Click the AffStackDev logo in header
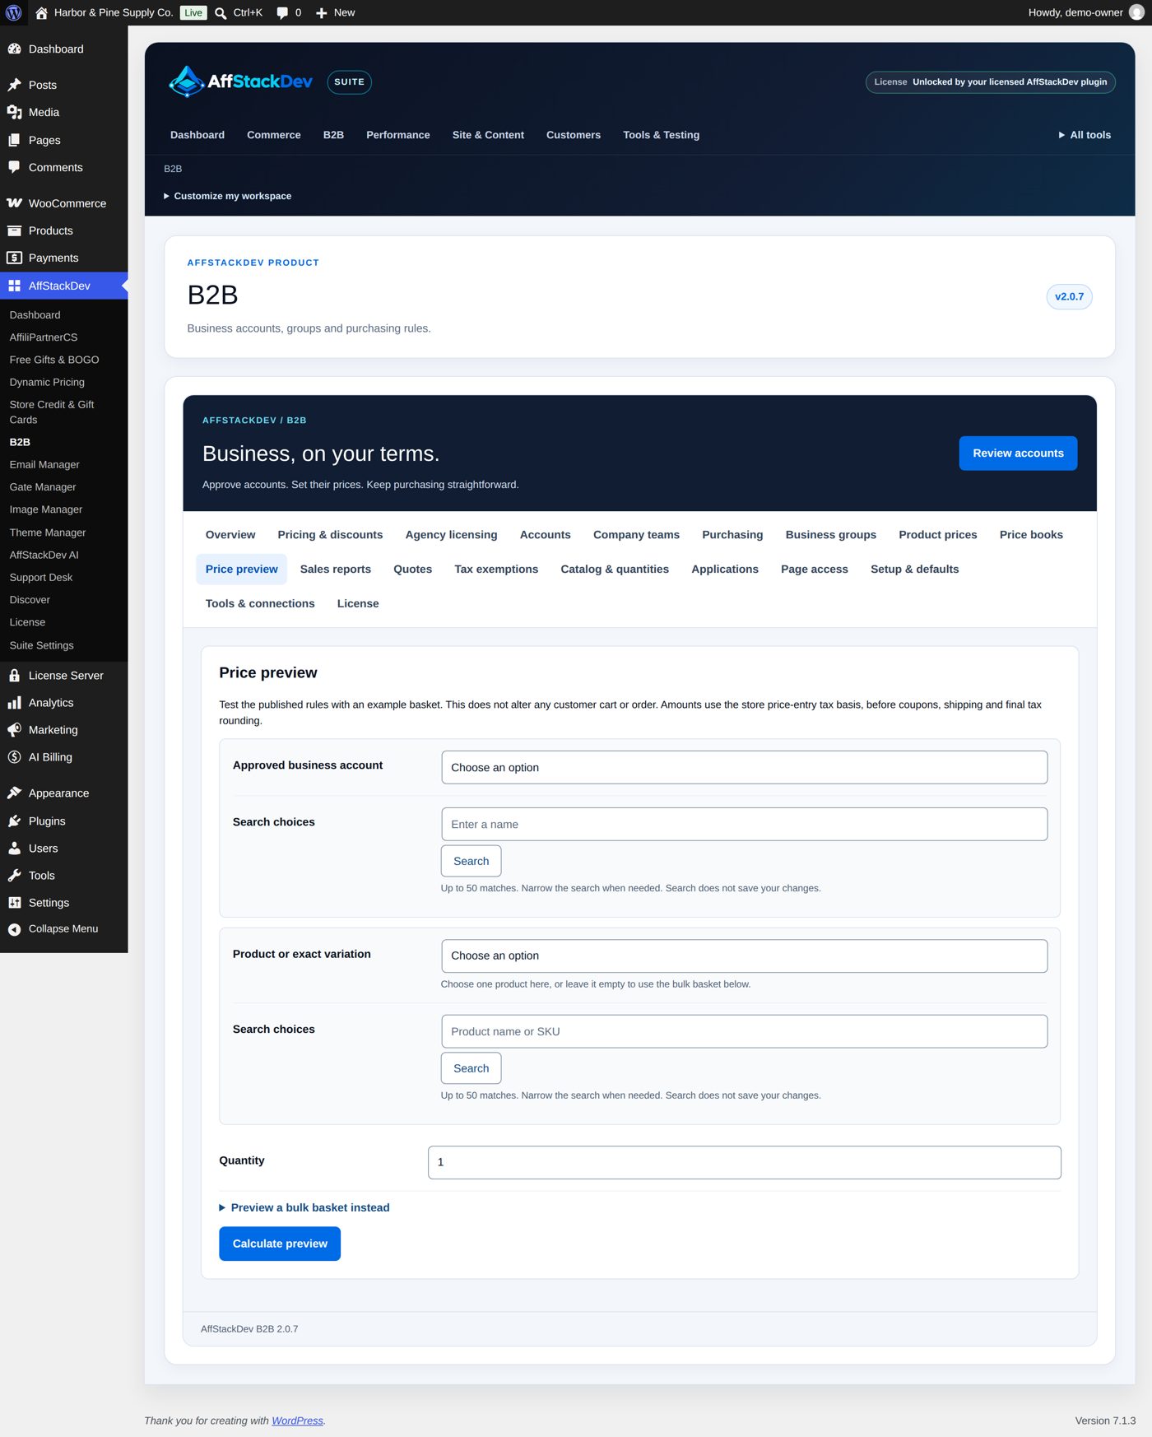This screenshot has height=1437, width=1152. (x=240, y=81)
